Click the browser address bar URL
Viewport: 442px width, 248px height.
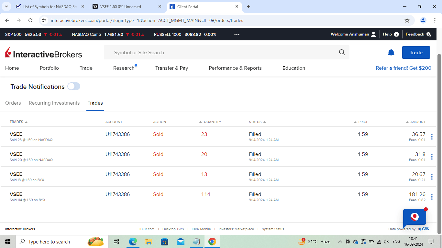tap(147, 20)
